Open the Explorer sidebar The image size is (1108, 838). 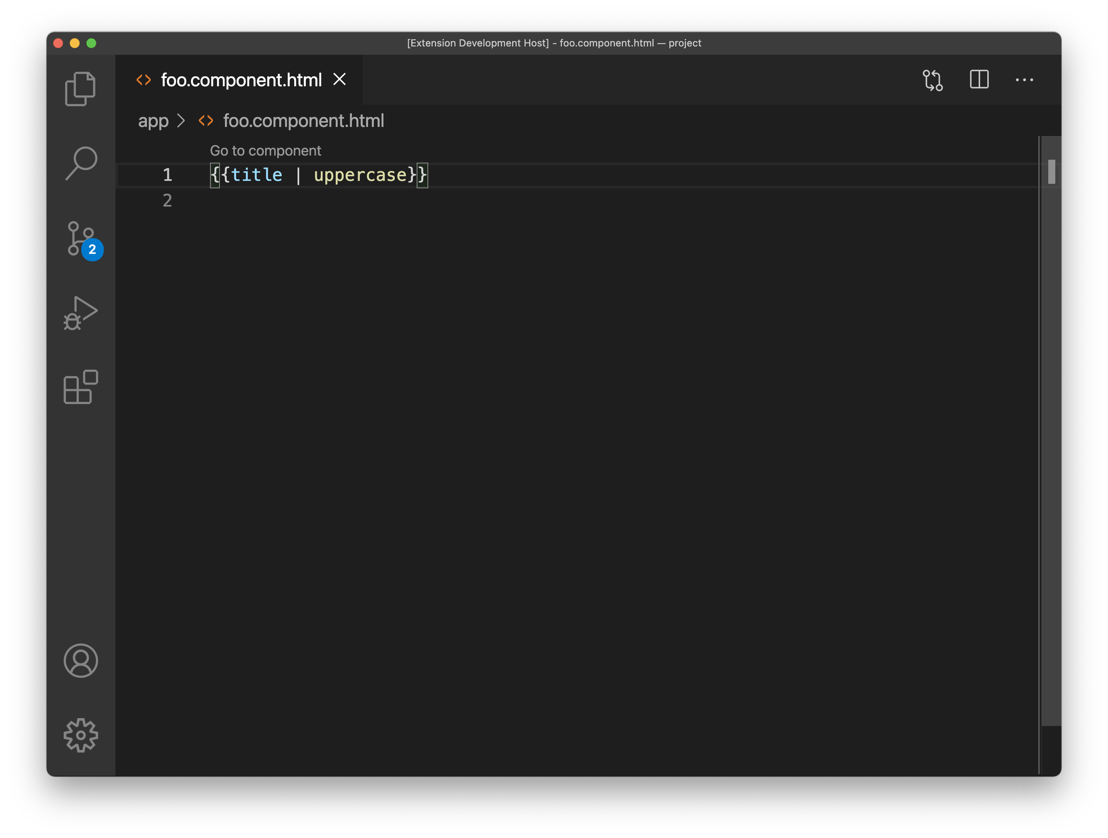81,88
